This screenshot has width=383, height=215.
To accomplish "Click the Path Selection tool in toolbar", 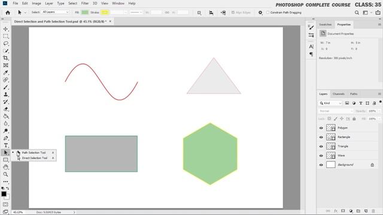I will (5, 153).
